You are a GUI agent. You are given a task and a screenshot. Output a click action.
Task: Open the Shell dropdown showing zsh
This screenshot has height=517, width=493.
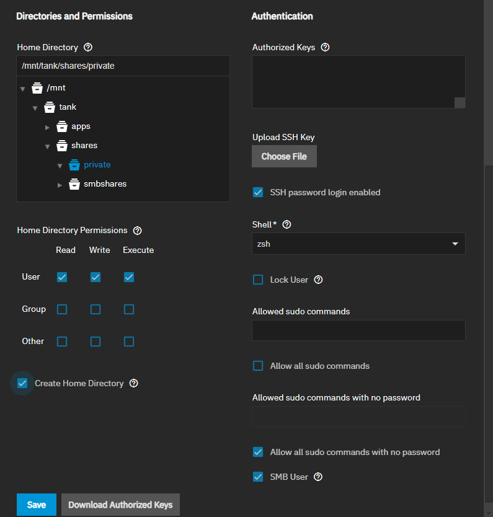(x=358, y=244)
